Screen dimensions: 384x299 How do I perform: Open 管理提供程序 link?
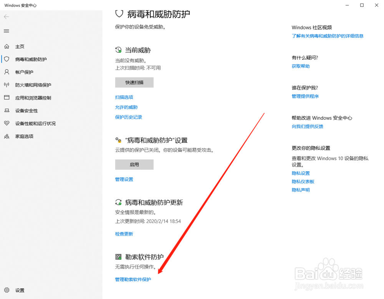coord(305,96)
